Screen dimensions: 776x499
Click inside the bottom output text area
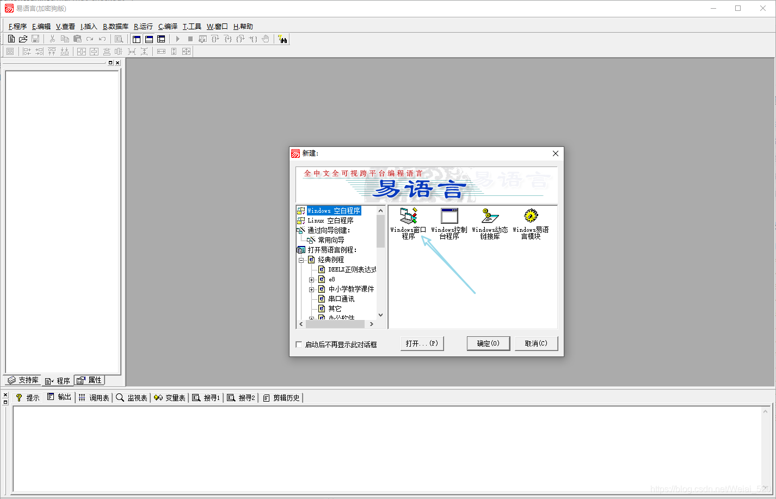point(387,449)
